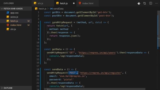
Task: Click the HTML icon on index.html tab
Action: 80,3
